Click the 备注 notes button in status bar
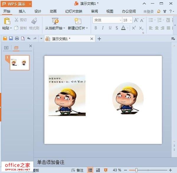177x173 pixels. click(x=77, y=170)
